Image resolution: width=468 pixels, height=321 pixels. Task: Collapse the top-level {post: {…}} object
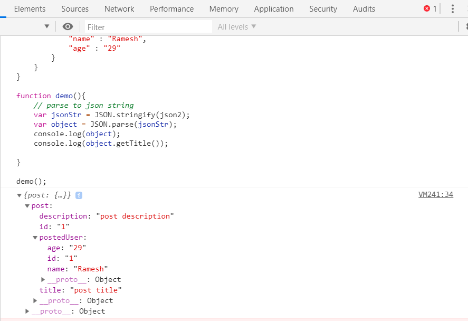(x=20, y=195)
